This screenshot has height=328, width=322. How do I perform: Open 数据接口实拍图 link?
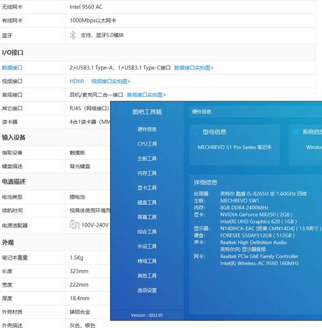[194, 68]
